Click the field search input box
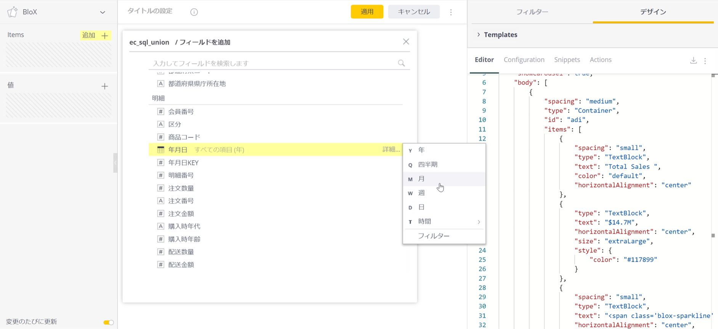 (x=273, y=63)
